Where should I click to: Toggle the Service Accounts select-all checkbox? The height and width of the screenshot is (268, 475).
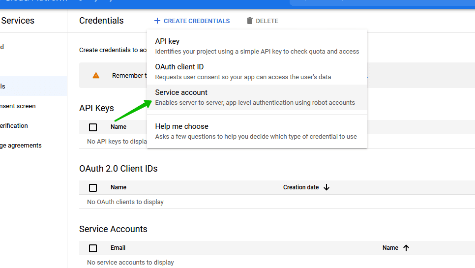93,248
